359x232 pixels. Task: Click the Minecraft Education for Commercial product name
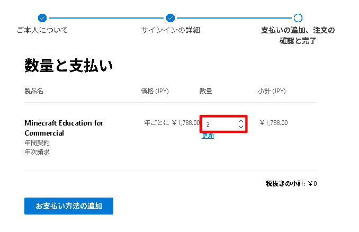coord(64,128)
